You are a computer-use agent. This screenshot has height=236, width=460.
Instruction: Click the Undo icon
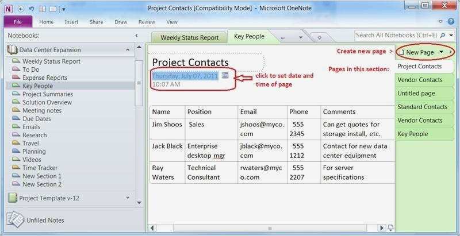pos(32,9)
